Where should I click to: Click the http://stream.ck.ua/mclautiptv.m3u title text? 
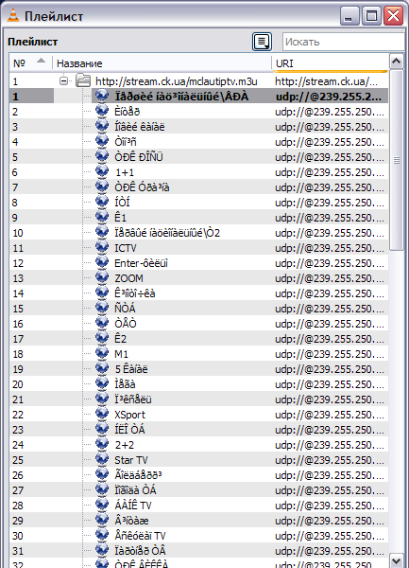[x=177, y=81]
